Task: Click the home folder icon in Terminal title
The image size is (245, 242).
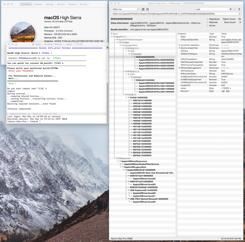Action: (x=33, y=44)
